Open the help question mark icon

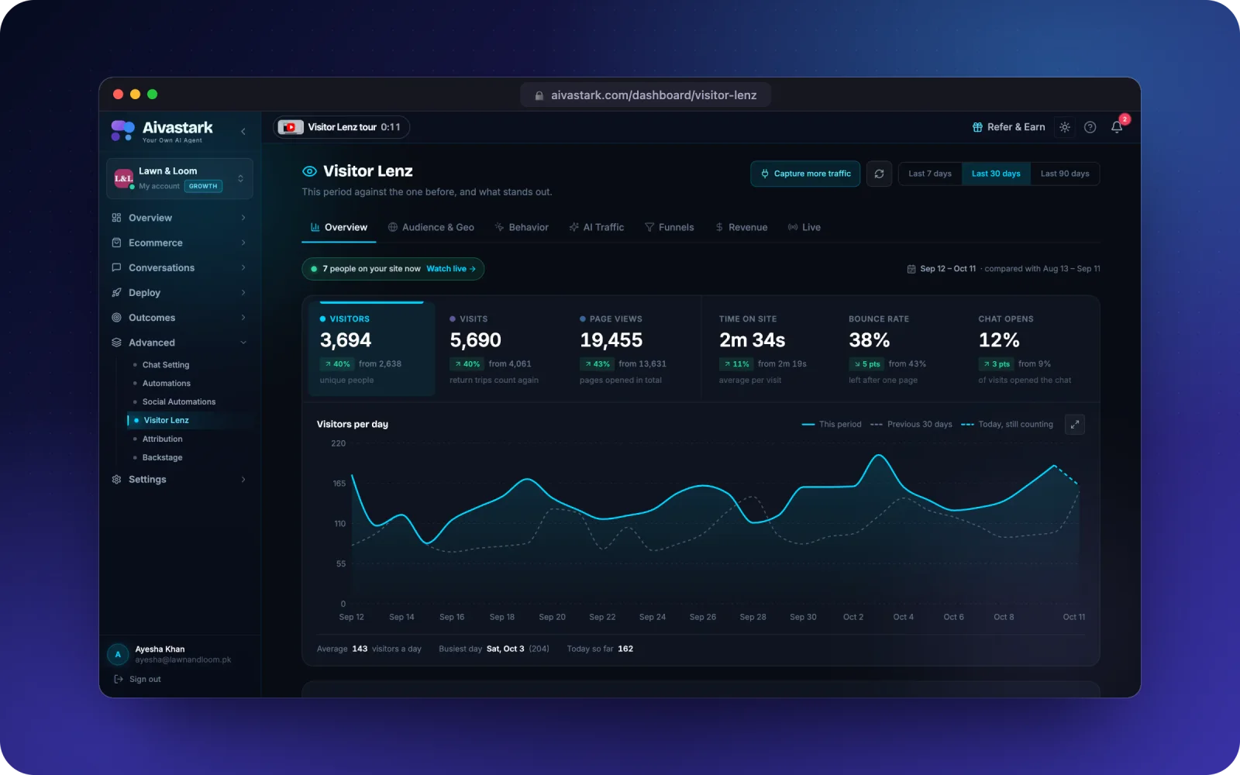[x=1090, y=127]
